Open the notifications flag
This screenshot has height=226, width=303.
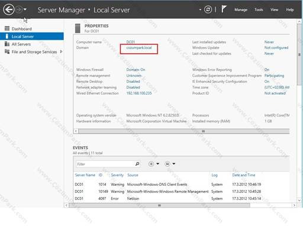tap(224, 9)
